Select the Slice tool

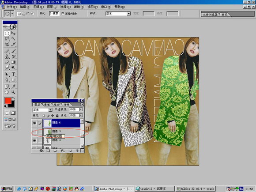[x=13, y=44]
